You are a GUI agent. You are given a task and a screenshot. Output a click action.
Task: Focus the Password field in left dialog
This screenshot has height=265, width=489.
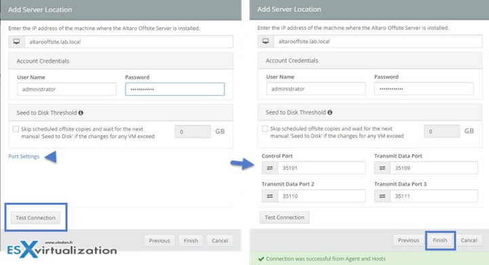175,89
